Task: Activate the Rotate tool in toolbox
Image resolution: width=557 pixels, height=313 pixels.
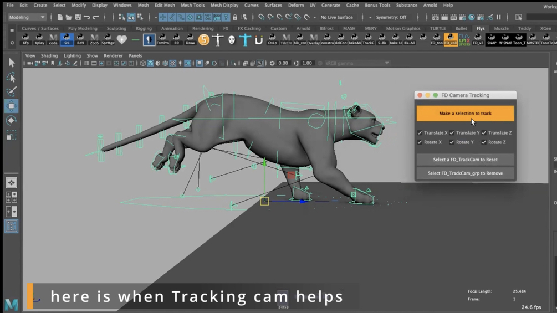Action: [x=12, y=121]
